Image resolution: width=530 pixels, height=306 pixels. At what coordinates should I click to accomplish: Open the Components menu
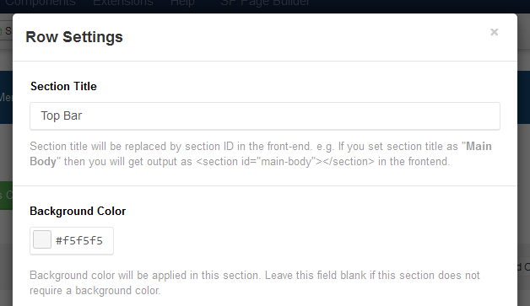[41, 3]
